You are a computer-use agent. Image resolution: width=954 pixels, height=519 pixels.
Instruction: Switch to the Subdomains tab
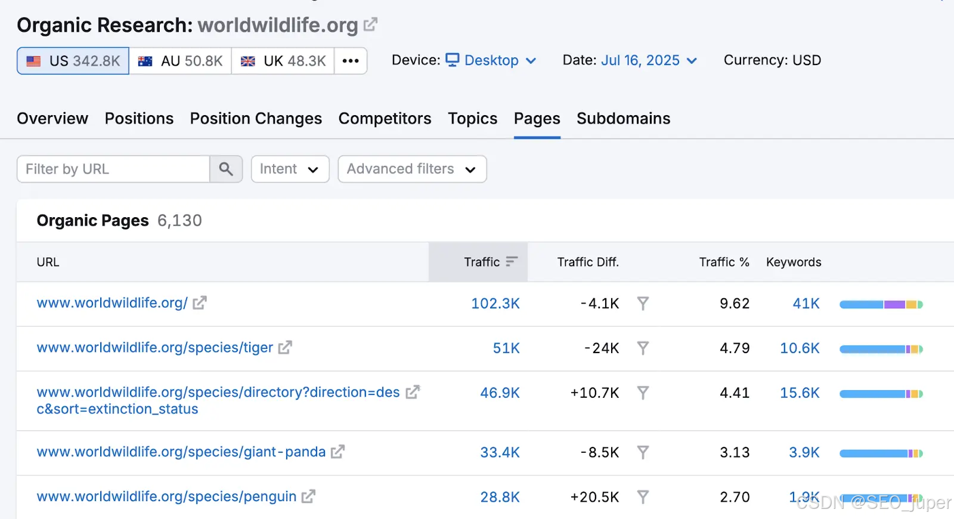[623, 118]
